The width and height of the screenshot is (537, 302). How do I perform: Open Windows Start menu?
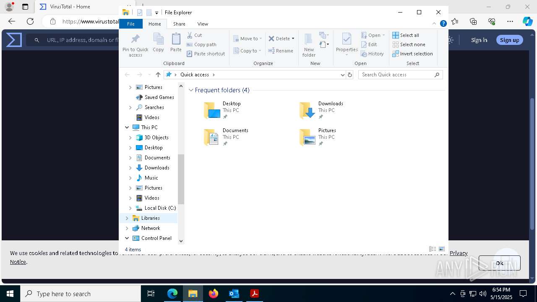[10, 294]
